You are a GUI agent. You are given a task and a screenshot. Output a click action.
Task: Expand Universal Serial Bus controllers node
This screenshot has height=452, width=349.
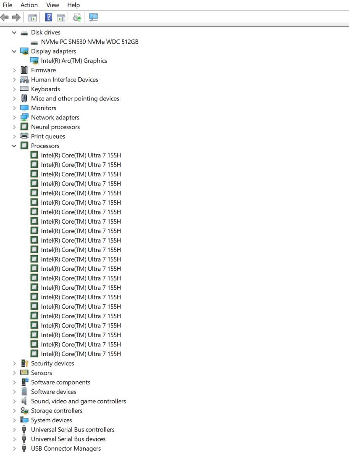(x=14, y=430)
